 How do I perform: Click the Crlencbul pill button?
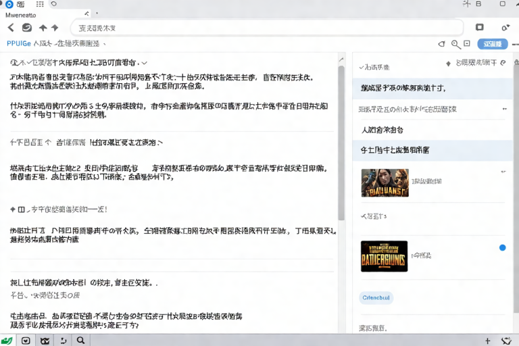(x=376, y=297)
